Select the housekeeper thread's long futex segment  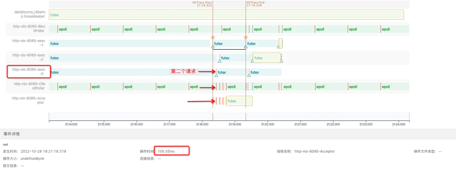point(226,15)
